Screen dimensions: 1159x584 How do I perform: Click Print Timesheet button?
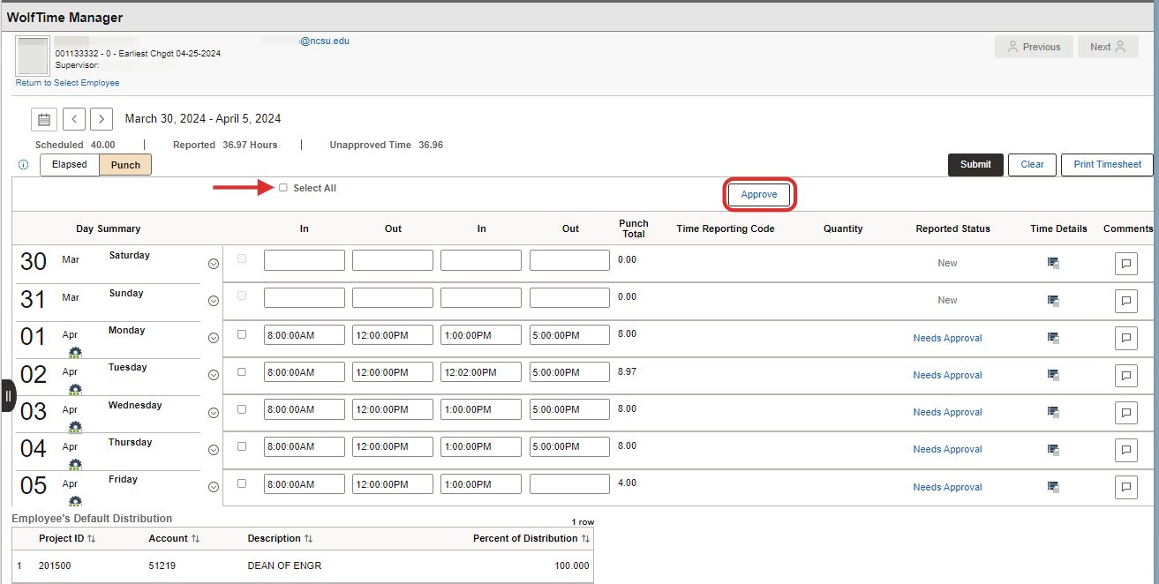1107,164
